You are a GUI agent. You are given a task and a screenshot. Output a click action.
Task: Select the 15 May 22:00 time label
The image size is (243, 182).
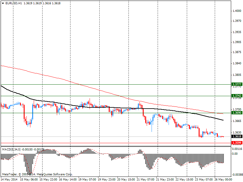coord(48,180)
